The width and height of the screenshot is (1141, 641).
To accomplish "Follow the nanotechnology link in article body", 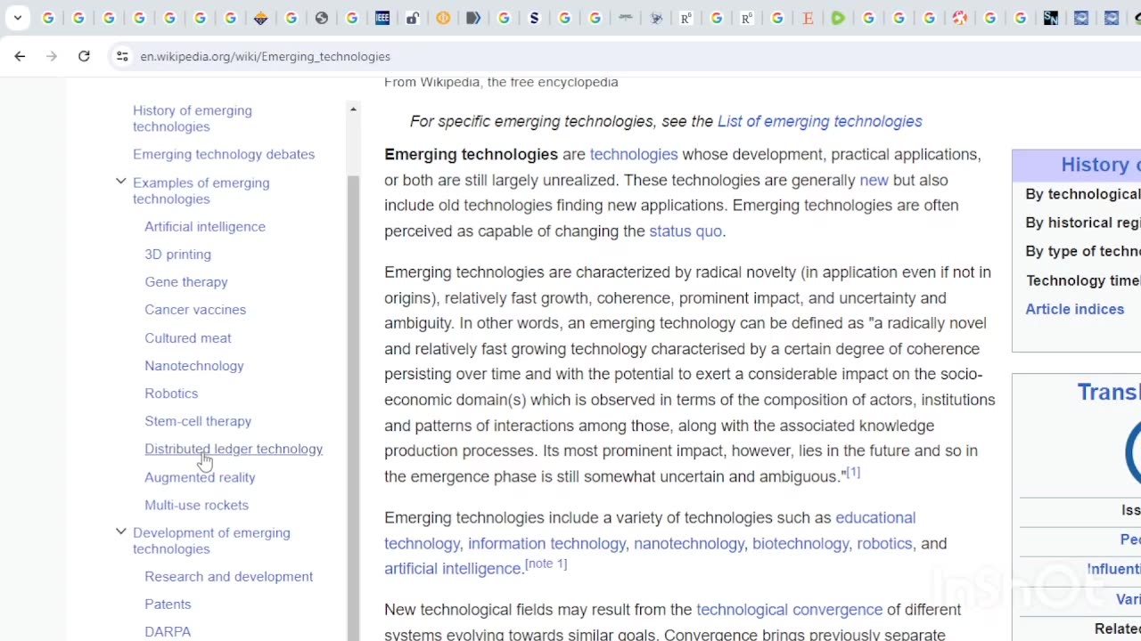I will [x=689, y=543].
